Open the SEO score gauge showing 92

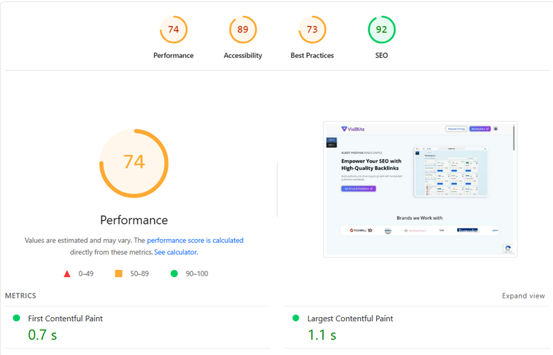pyautogui.click(x=382, y=30)
